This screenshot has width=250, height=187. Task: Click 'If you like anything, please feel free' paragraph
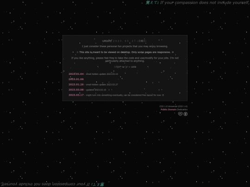click(x=125, y=60)
